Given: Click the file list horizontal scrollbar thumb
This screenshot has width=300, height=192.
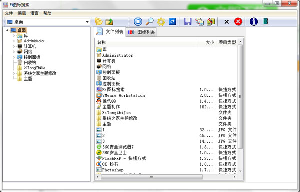Looking at the screenshot, I should tap(152, 177).
